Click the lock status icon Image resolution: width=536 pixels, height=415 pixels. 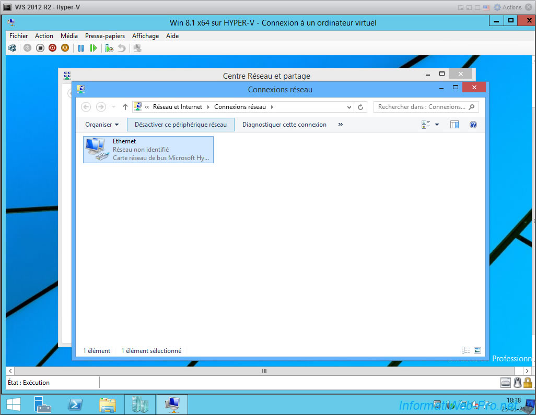528,383
